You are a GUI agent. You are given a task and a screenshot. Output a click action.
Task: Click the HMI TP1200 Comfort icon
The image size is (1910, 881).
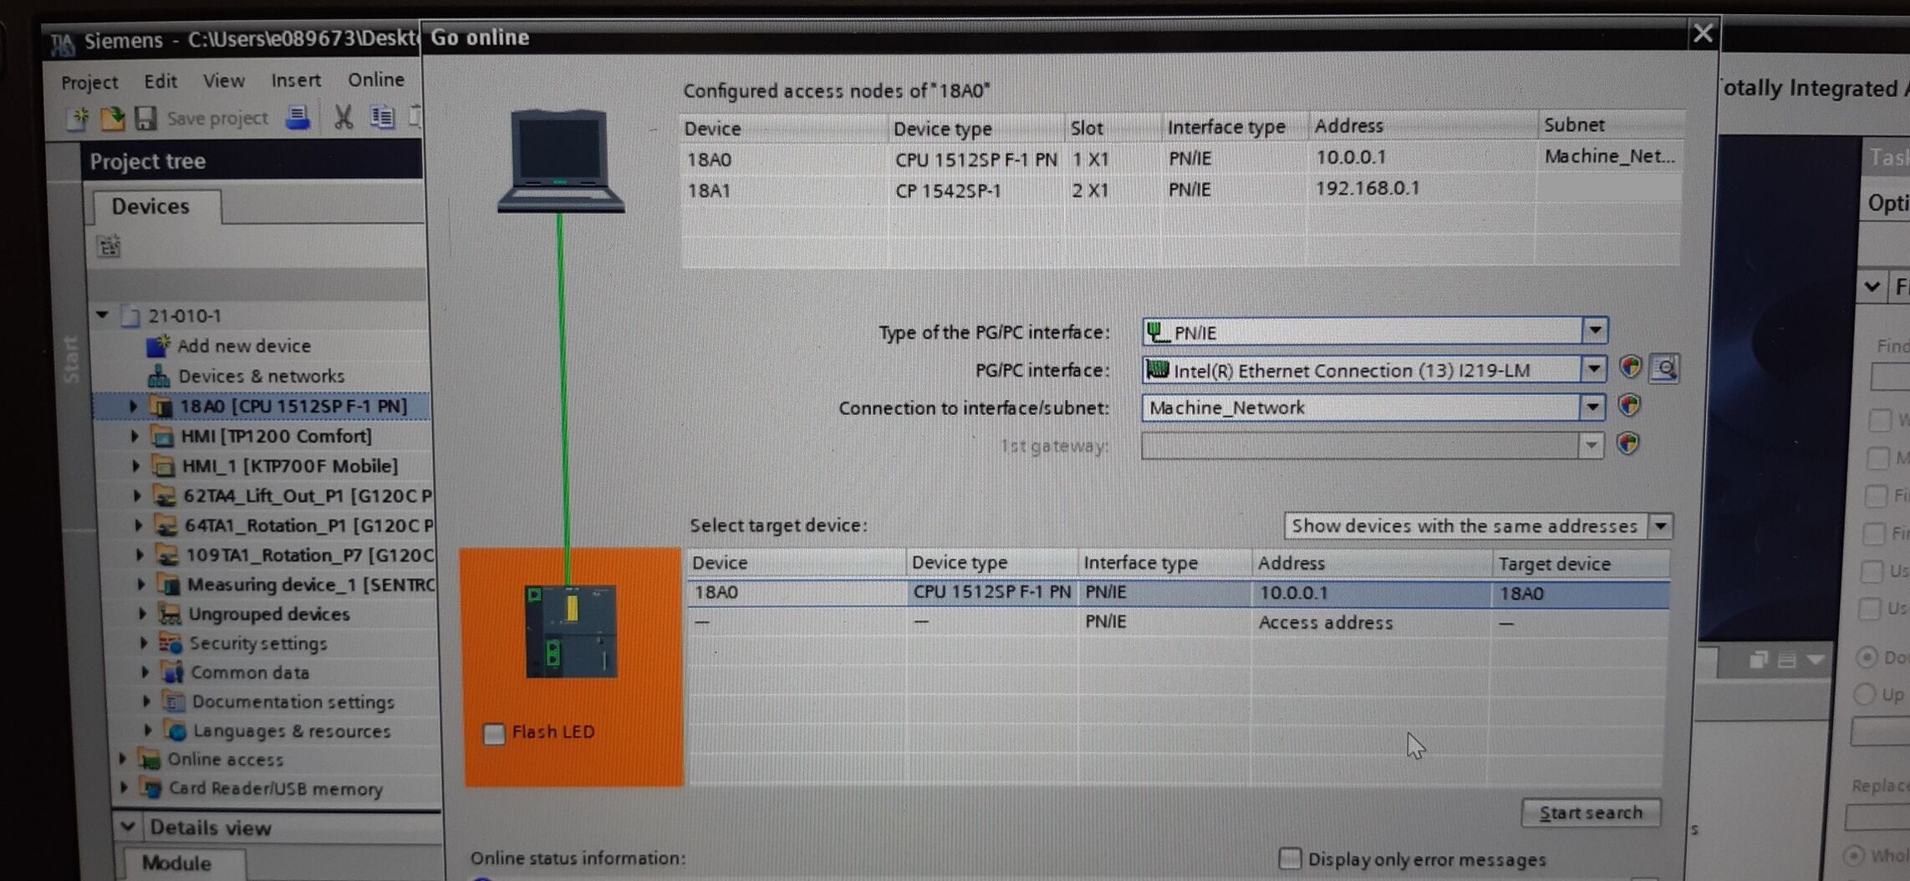coord(163,437)
